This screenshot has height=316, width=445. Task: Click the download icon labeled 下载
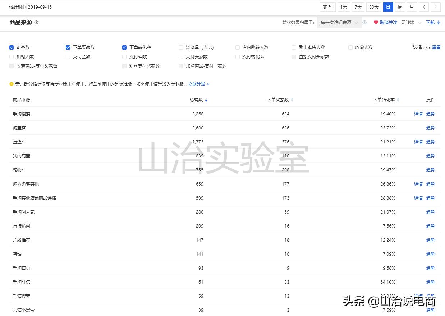pyautogui.click(x=433, y=22)
